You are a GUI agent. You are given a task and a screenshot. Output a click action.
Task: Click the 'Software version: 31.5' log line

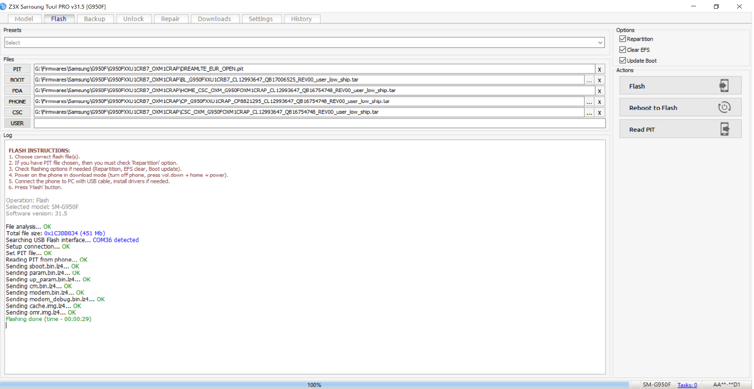tap(37, 214)
